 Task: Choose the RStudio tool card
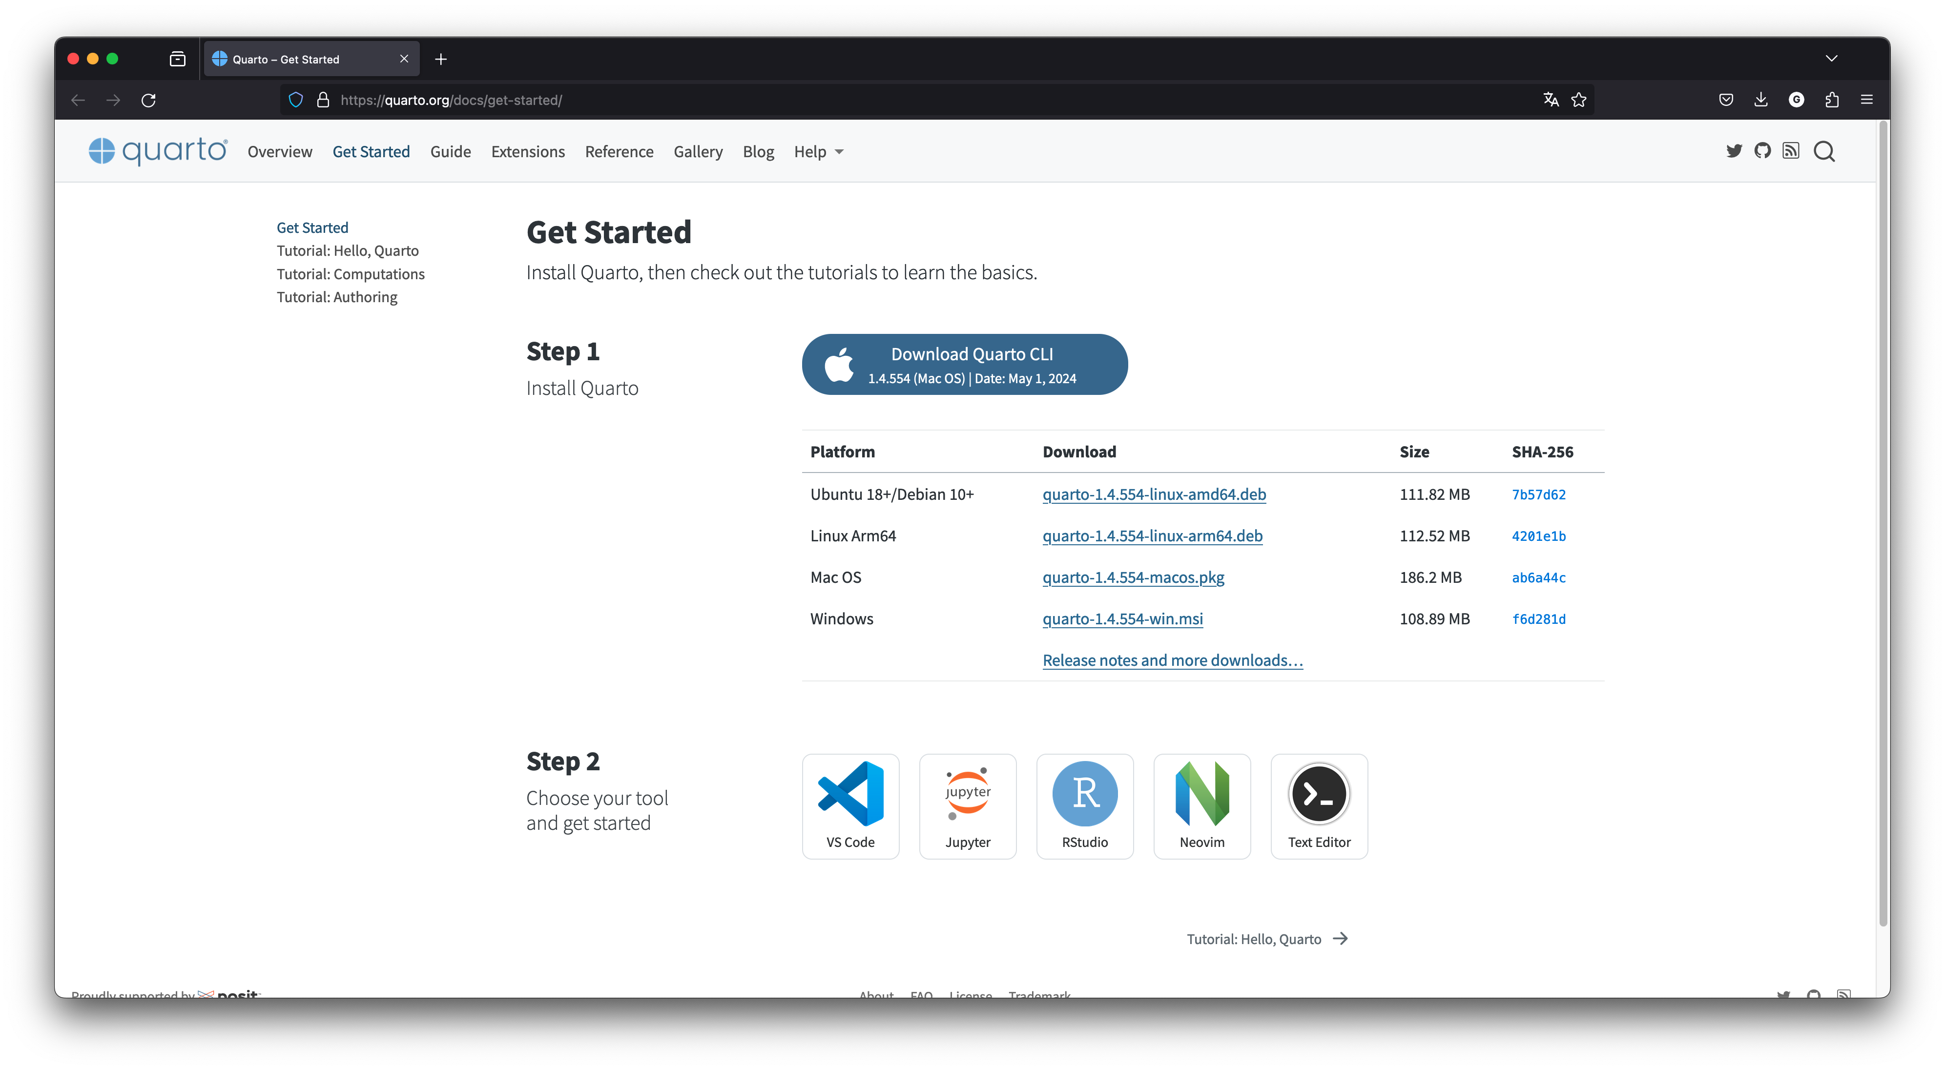tap(1085, 806)
